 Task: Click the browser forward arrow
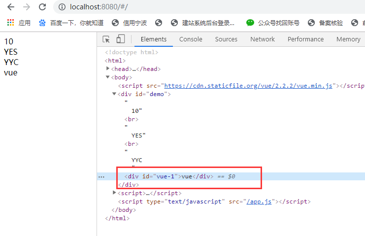click(27, 7)
